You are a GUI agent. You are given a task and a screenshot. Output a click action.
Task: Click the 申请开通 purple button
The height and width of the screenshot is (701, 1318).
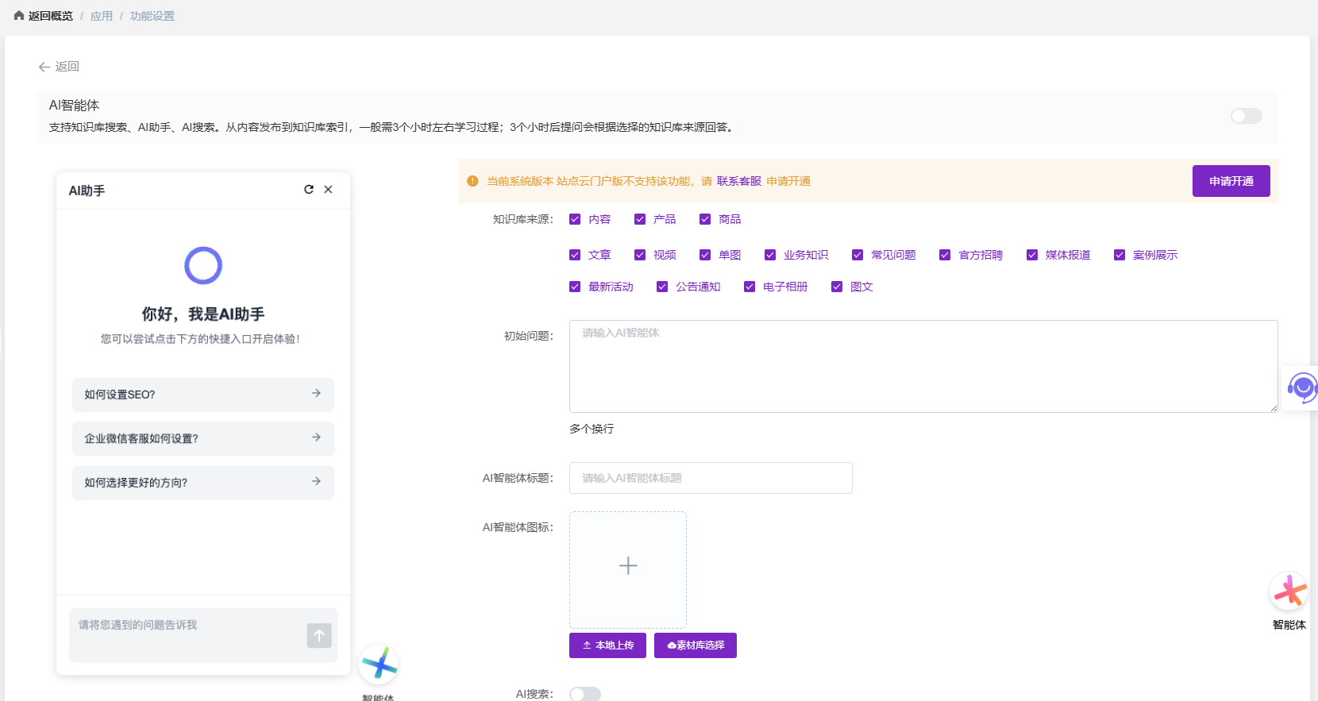(1231, 181)
